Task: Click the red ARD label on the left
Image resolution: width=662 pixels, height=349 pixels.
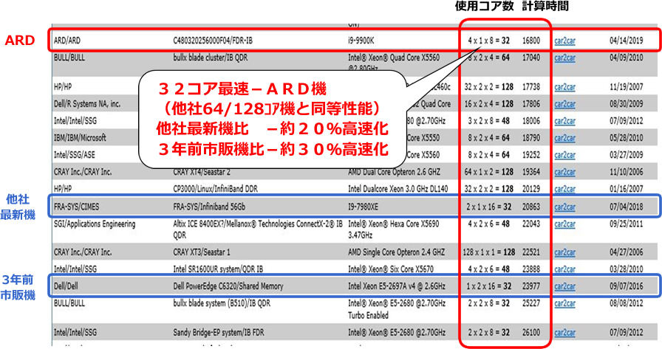Action: [x=19, y=40]
